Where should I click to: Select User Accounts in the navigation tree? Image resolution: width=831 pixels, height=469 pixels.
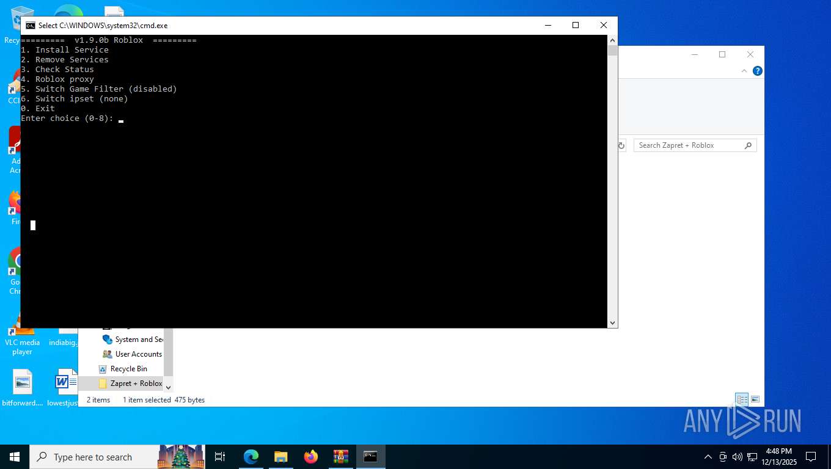(133, 354)
